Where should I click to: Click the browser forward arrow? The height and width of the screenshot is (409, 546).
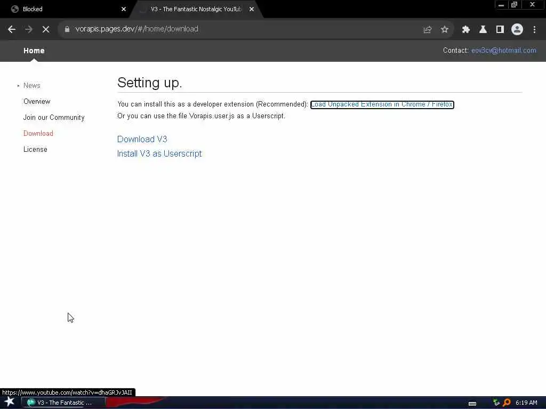(29, 29)
